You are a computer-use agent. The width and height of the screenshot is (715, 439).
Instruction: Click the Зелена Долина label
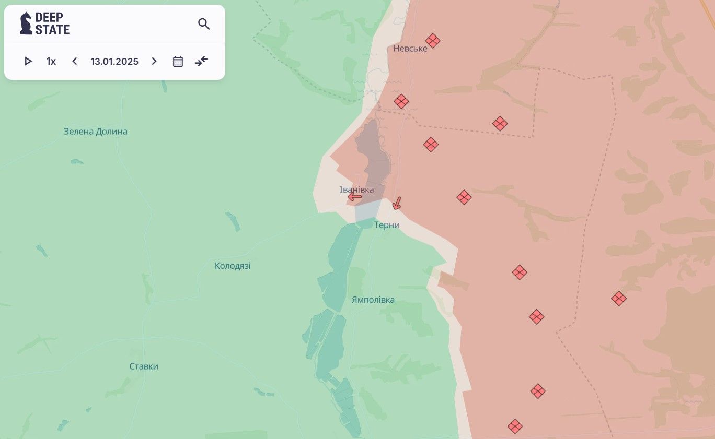coord(96,132)
